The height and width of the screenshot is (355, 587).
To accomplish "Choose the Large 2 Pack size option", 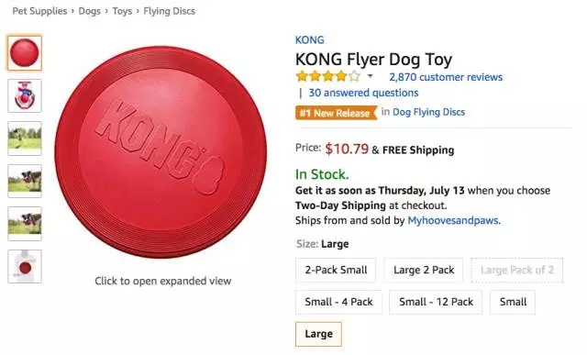I will point(424,270).
